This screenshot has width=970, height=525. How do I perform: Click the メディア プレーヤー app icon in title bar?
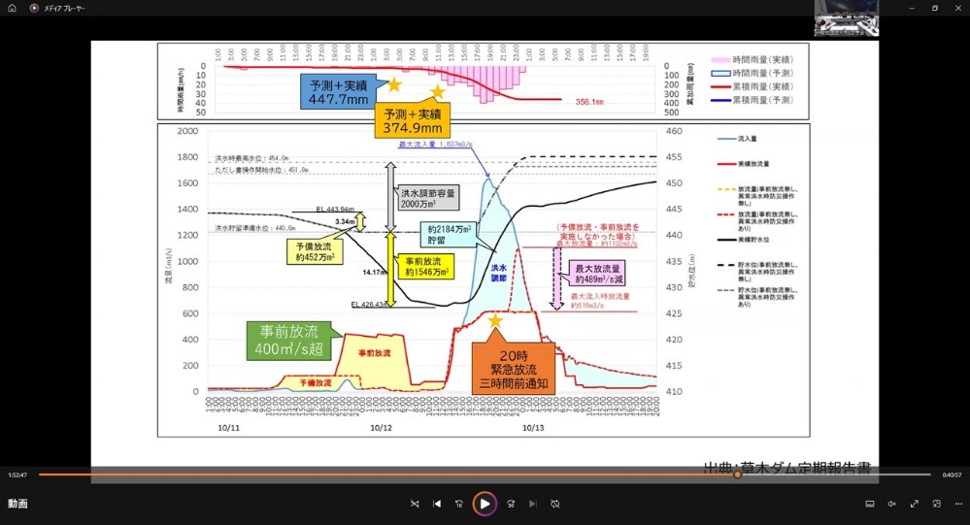(34, 8)
